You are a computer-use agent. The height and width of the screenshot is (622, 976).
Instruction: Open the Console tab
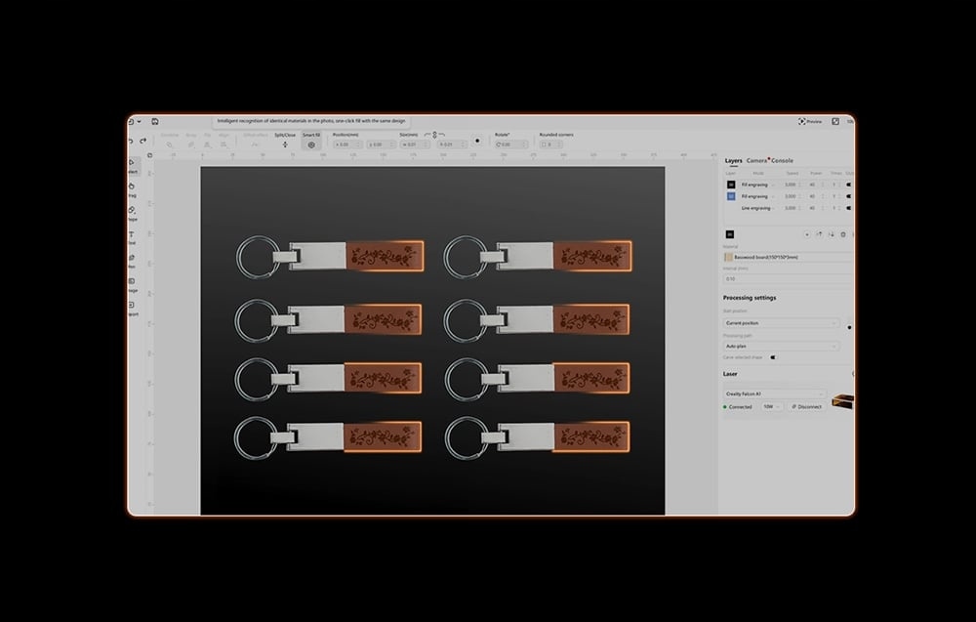pos(783,160)
